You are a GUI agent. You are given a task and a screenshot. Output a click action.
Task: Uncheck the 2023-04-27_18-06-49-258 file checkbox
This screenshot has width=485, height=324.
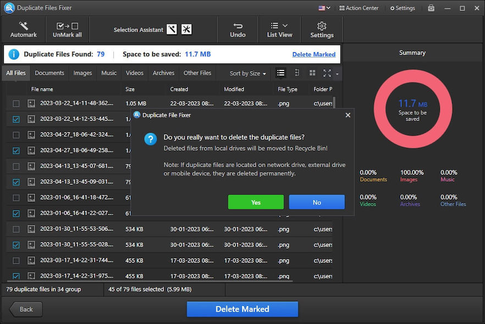click(x=16, y=151)
